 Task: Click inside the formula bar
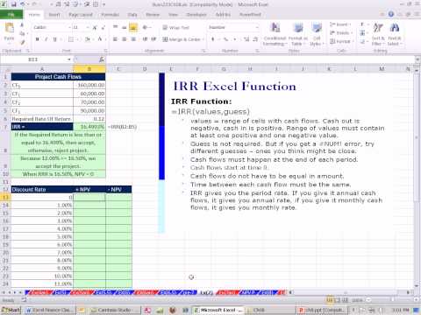coord(260,59)
